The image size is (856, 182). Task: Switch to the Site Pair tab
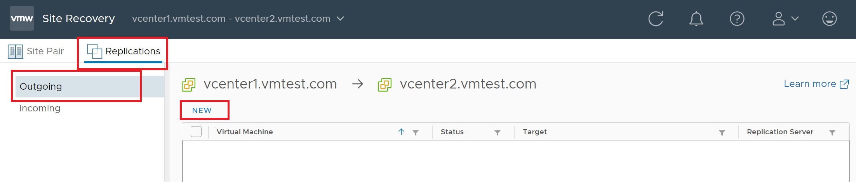[37, 51]
